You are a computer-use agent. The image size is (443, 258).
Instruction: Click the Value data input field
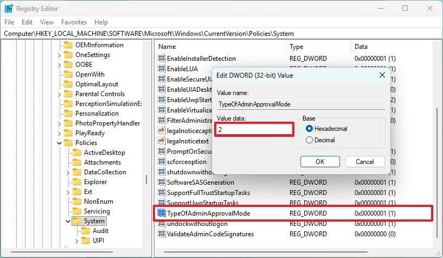(x=254, y=130)
